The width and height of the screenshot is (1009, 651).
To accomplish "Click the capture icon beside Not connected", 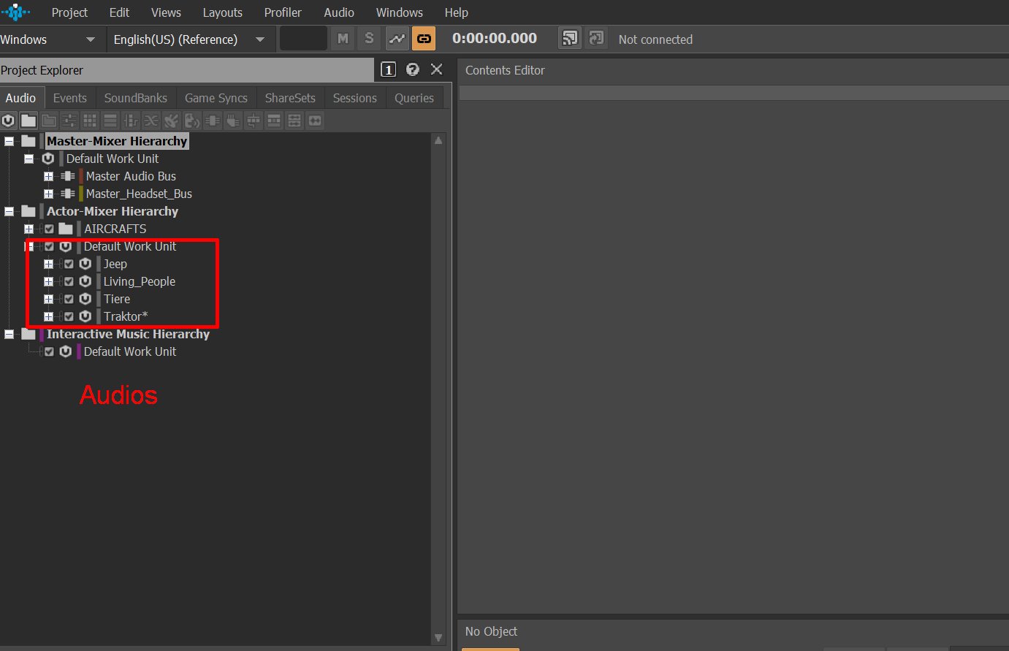I will point(597,39).
